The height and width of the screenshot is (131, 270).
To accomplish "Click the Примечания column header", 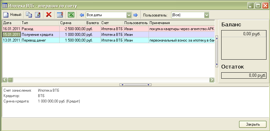I will (182, 23).
